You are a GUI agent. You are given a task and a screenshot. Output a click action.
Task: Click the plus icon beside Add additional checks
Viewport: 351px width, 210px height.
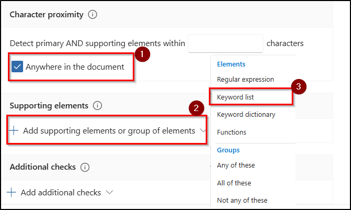(x=12, y=192)
